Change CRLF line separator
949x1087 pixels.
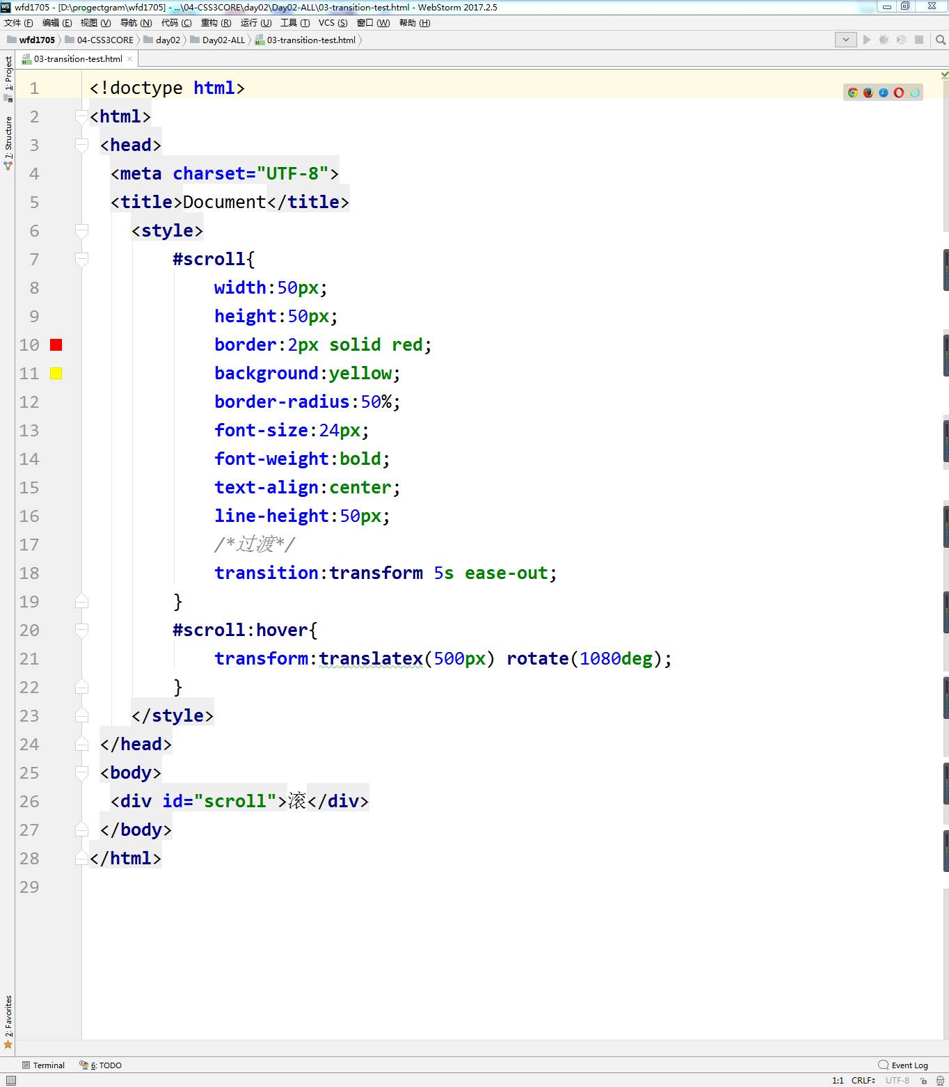pos(863,1081)
